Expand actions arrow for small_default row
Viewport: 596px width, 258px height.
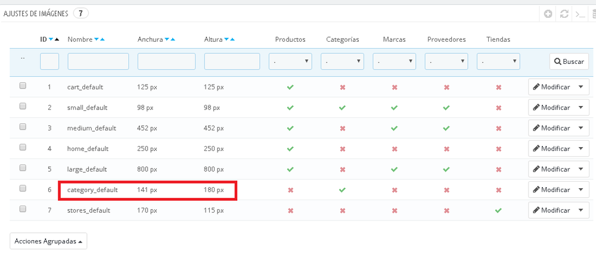click(581, 107)
